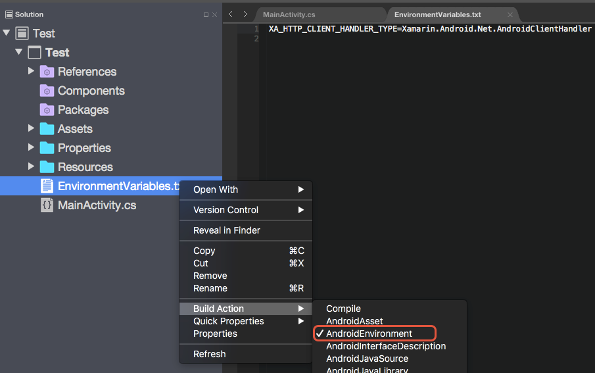Select the MainActivity.cs tree label
The height and width of the screenshot is (373, 595).
tap(97, 205)
